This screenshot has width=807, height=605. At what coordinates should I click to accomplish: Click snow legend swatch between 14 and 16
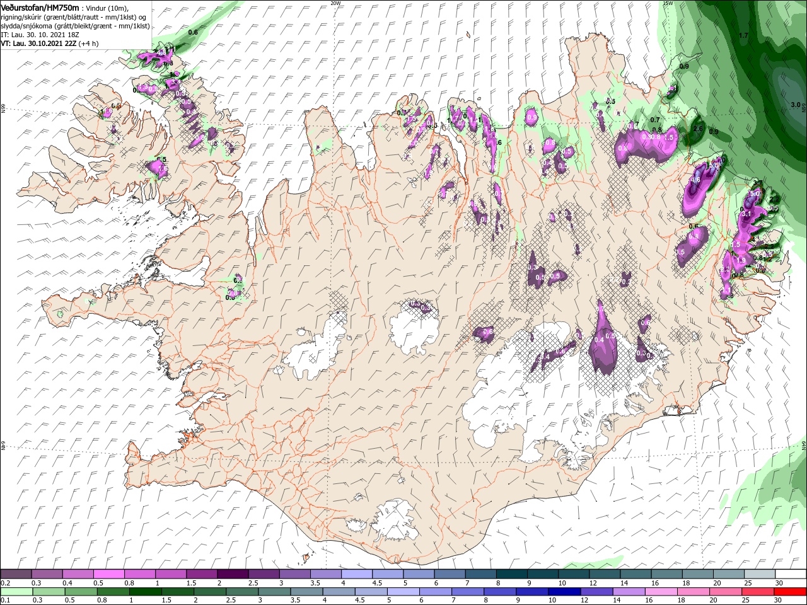pyautogui.click(x=636, y=574)
